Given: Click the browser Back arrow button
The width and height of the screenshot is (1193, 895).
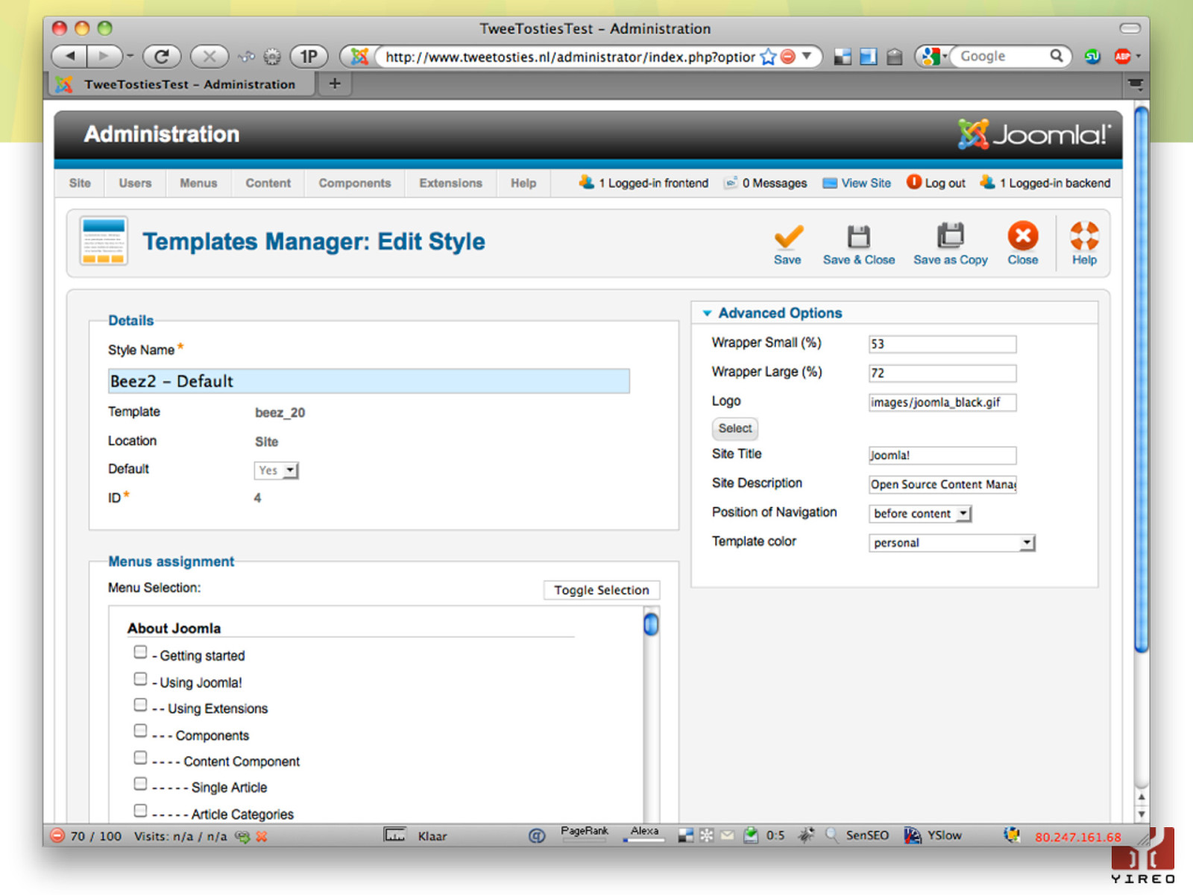Looking at the screenshot, I should pyautogui.click(x=70, y=56).
